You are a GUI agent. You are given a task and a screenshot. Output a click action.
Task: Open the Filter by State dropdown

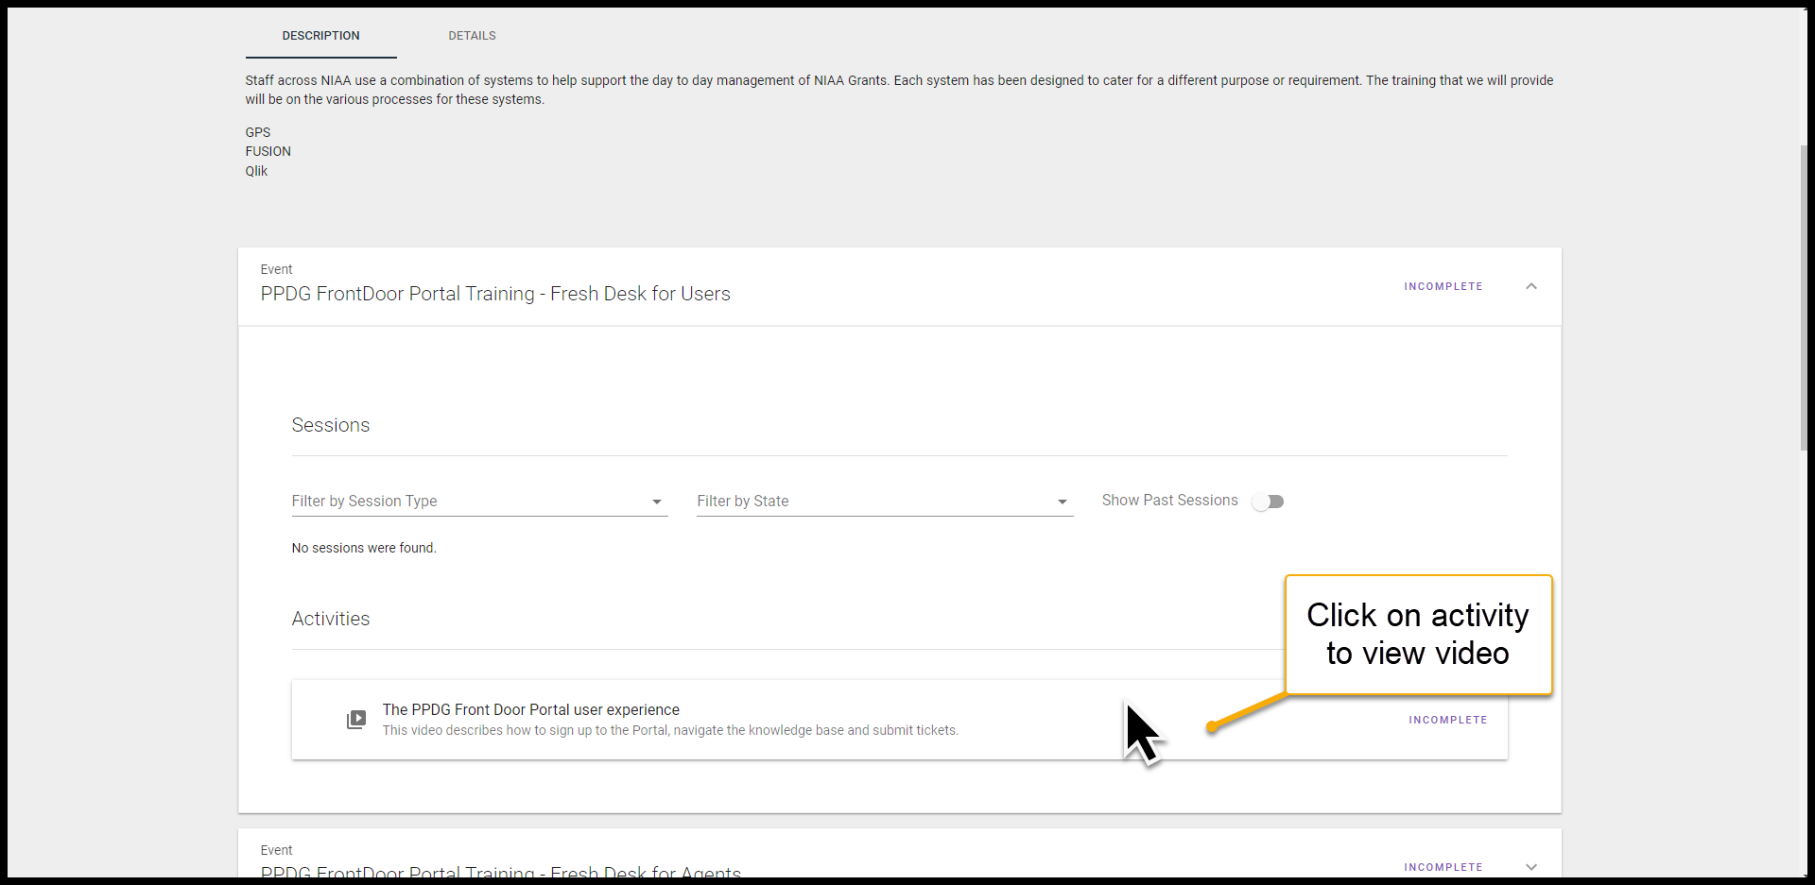(885, 502)
